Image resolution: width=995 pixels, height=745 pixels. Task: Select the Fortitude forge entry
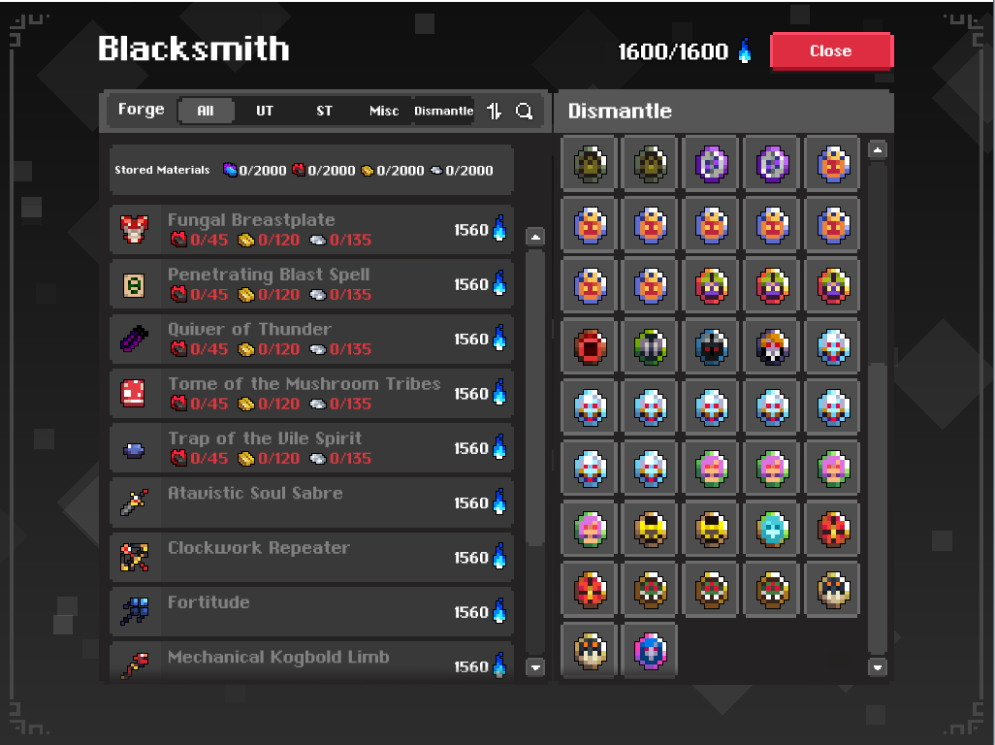311,611
